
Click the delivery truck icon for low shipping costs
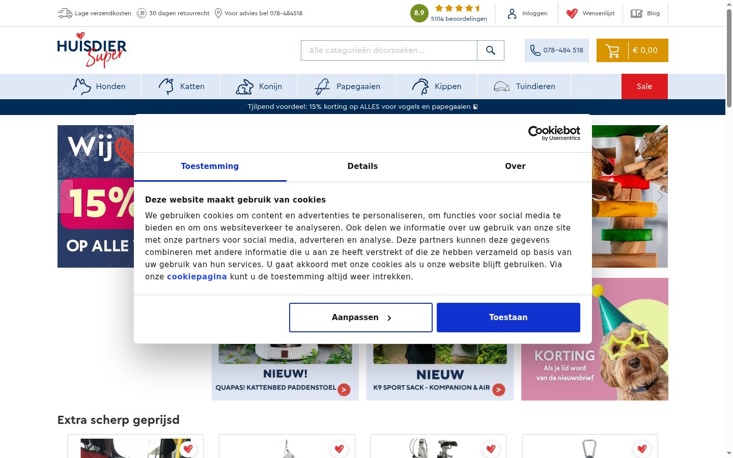65,13
